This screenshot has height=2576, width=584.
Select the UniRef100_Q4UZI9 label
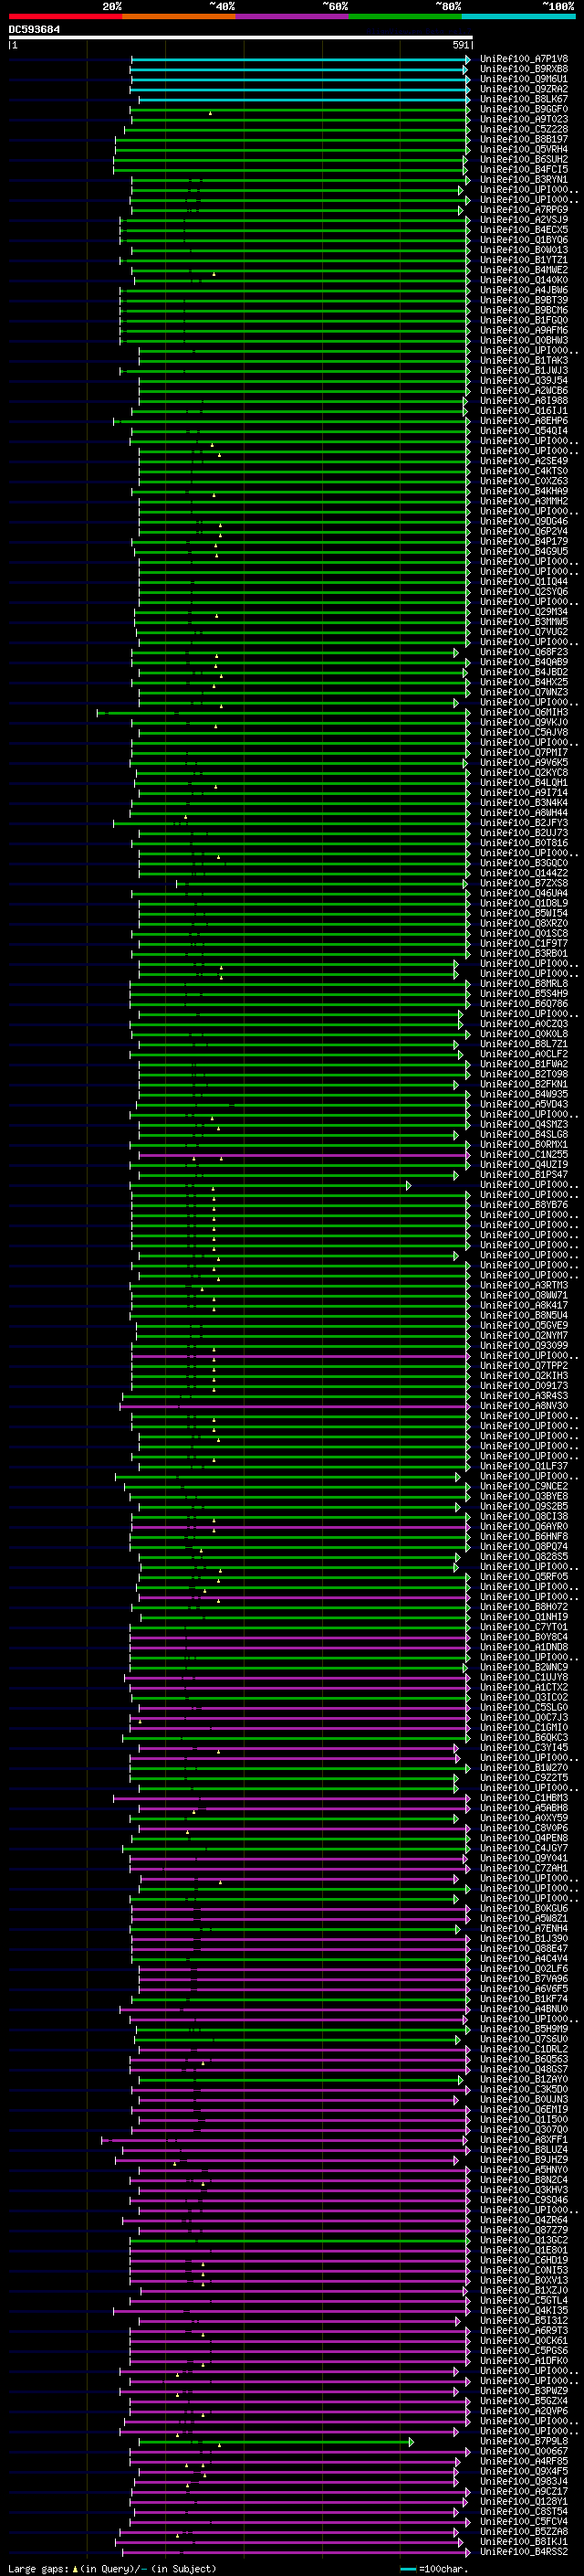tap(524, 1164)
